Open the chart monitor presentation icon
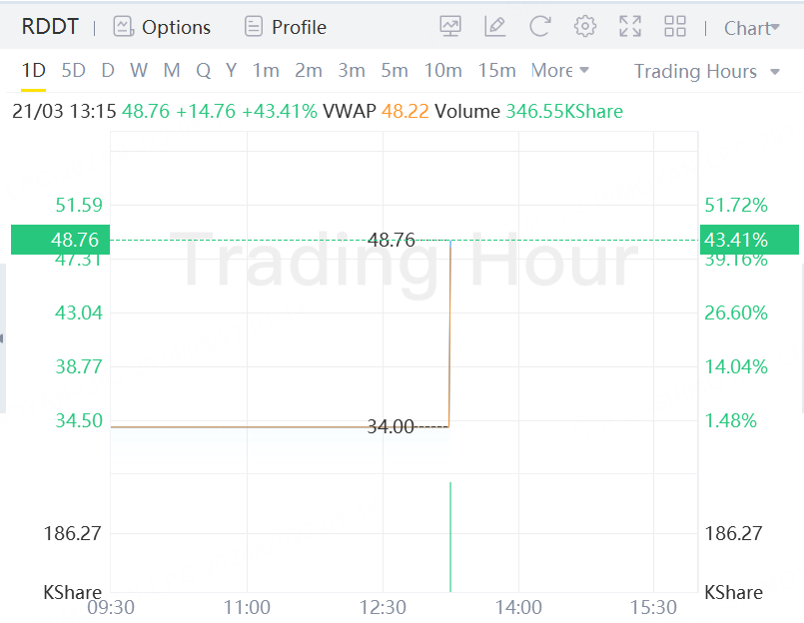Image resolution: width=804 pixels, height=623 pixels. pyautogui.click(x=450, y=27)
